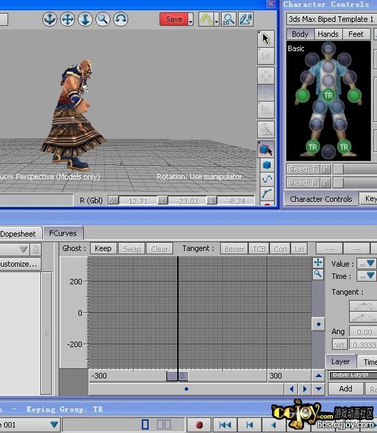This screenshot has height=433, width=377.
Task: Click the cube with cursor selection icon
Action: coord(265,149)
